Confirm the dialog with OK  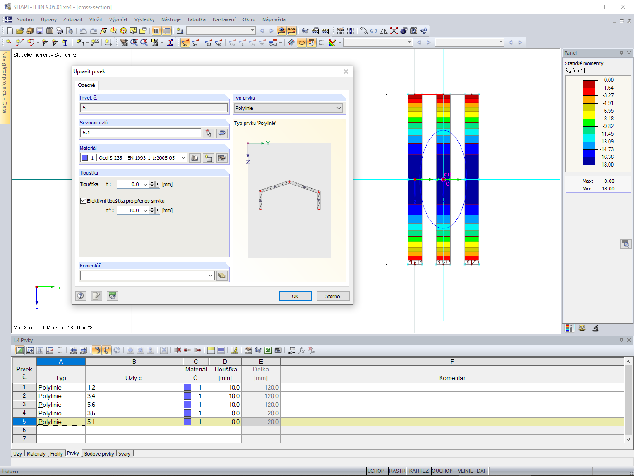(x=295, y=296)
